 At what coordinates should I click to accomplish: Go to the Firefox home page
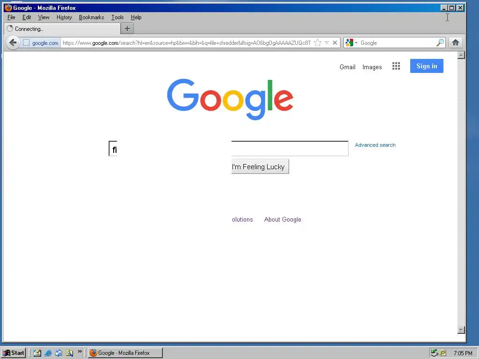pos(456,43)
